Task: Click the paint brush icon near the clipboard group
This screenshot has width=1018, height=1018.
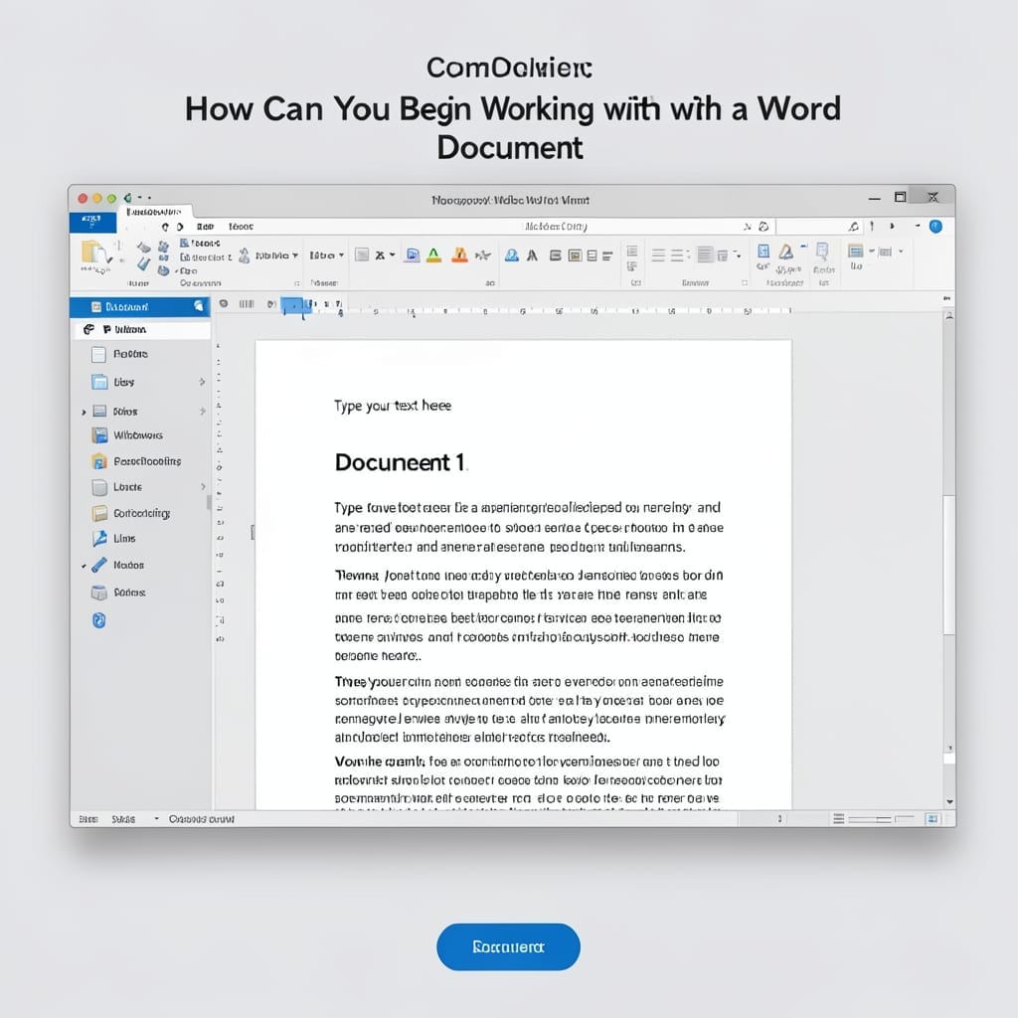Action: pyautogui.click(x=143, y=263)
